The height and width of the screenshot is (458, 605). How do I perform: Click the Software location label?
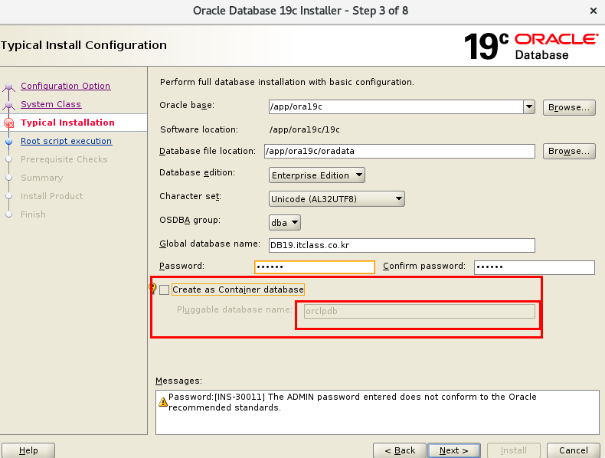(199, 129)
